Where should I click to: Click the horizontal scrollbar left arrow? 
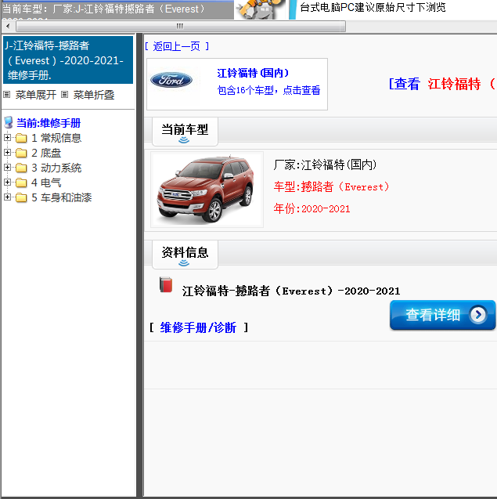click(8, 26)
